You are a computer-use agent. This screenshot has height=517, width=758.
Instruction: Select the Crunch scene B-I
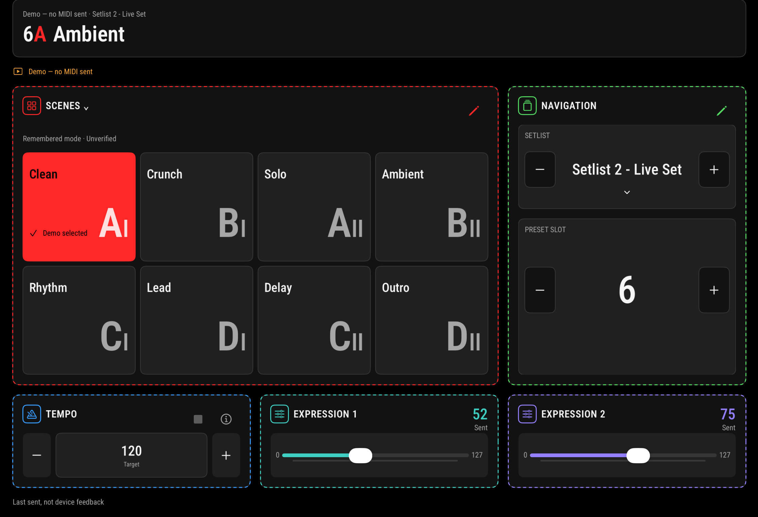[196, 207]
